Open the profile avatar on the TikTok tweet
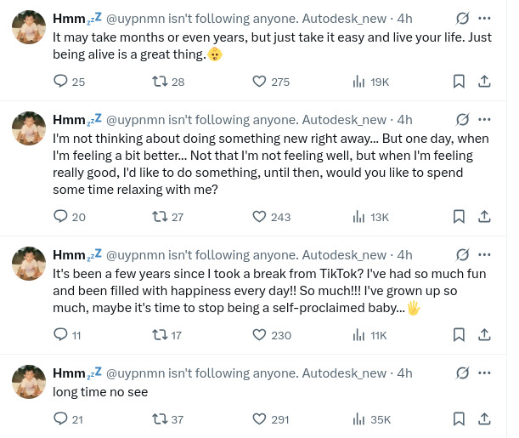The image size is (519, 438). 28,264
